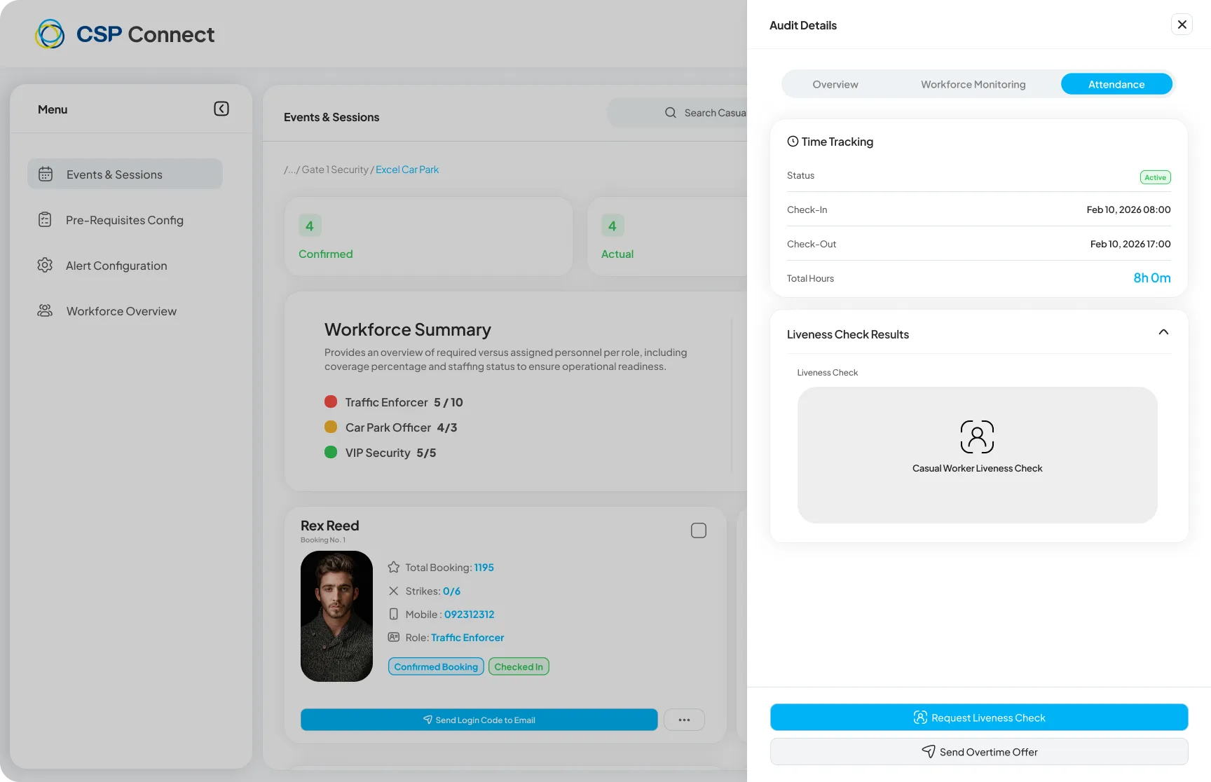Image resolution: width=1211 pixels, height=782 pixels.
Task: Click Strikes value 0/6
Action: [x=451, y=591]
